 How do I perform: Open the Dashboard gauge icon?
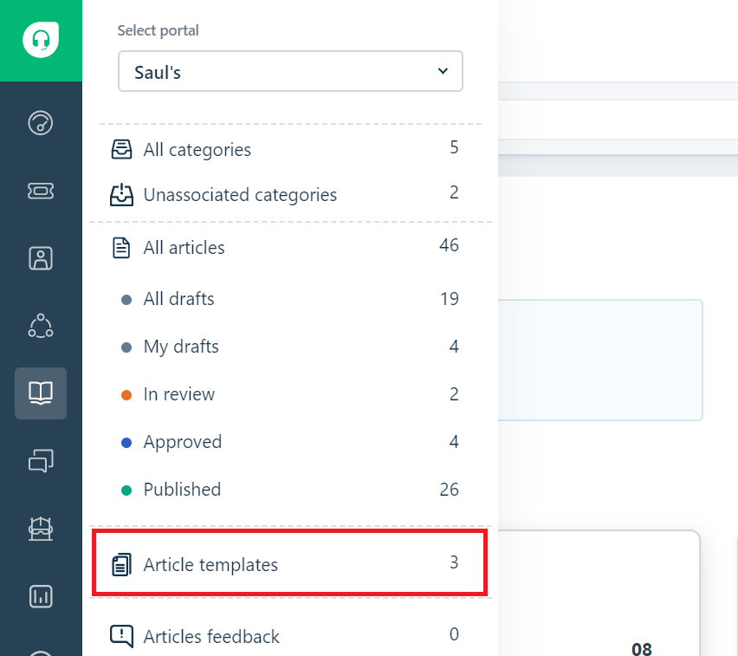(41, 123)
